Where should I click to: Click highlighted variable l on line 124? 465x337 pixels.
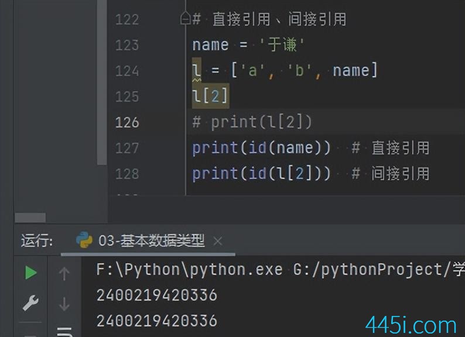tap(196, 70)
